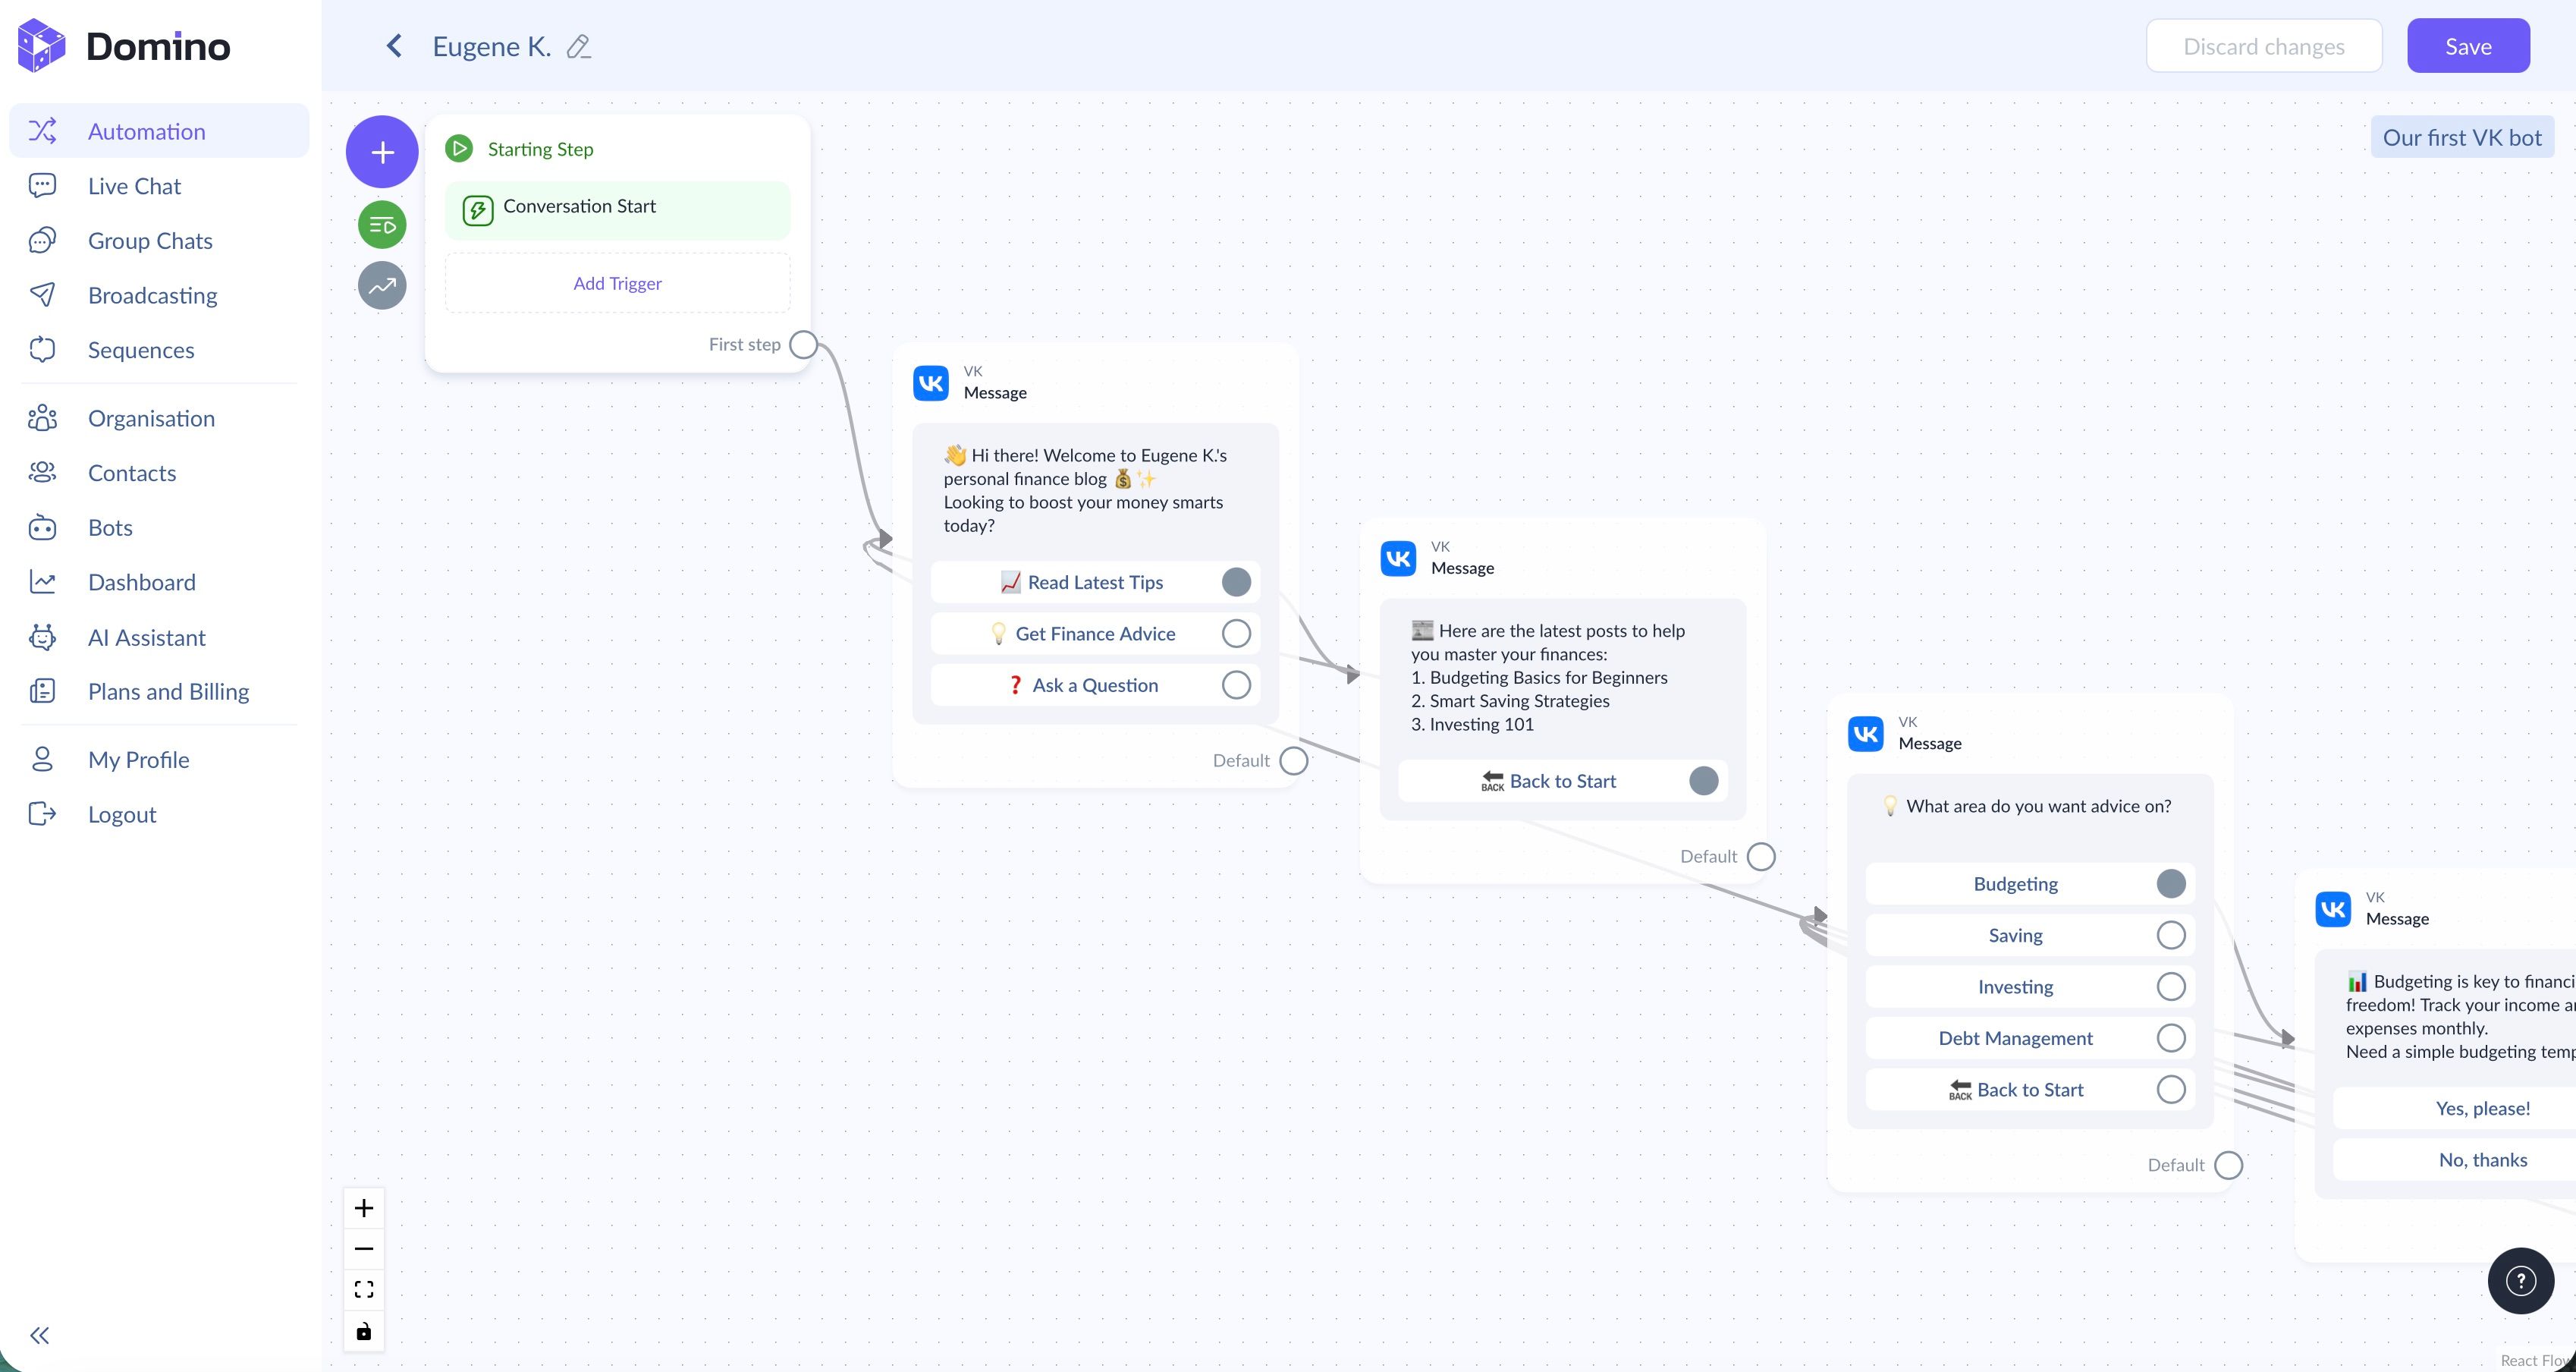The height and width of the screenshot is (1372, 2576).
Task: Go back using the left arrow
Action: pos(395,46)
